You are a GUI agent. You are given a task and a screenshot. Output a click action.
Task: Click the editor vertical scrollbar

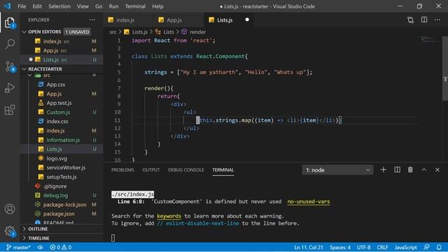click(x=445, y=69)
